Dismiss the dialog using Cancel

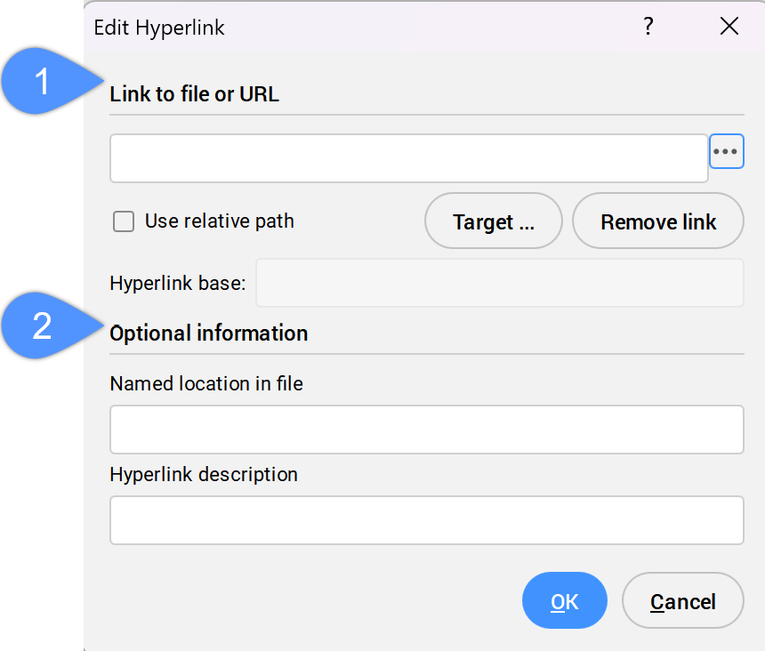pos(682,601)
